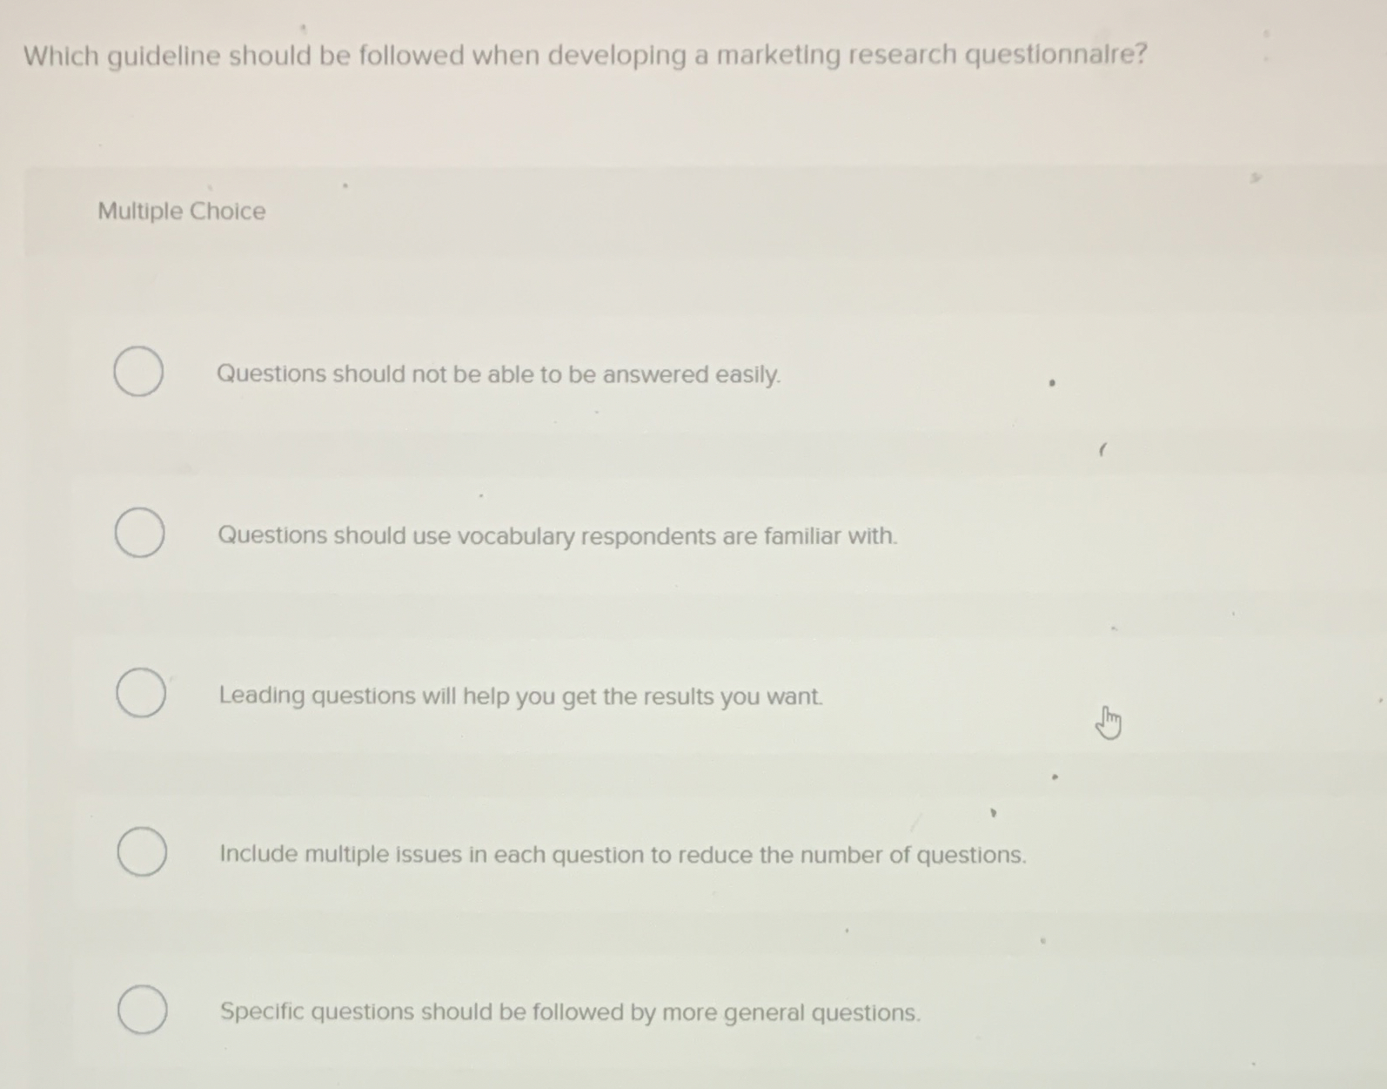Click the answer text about familiar vocabulary
The height and width of the screenshot is (1089, 1387).
pyautogui.click(x=557, y=535)
